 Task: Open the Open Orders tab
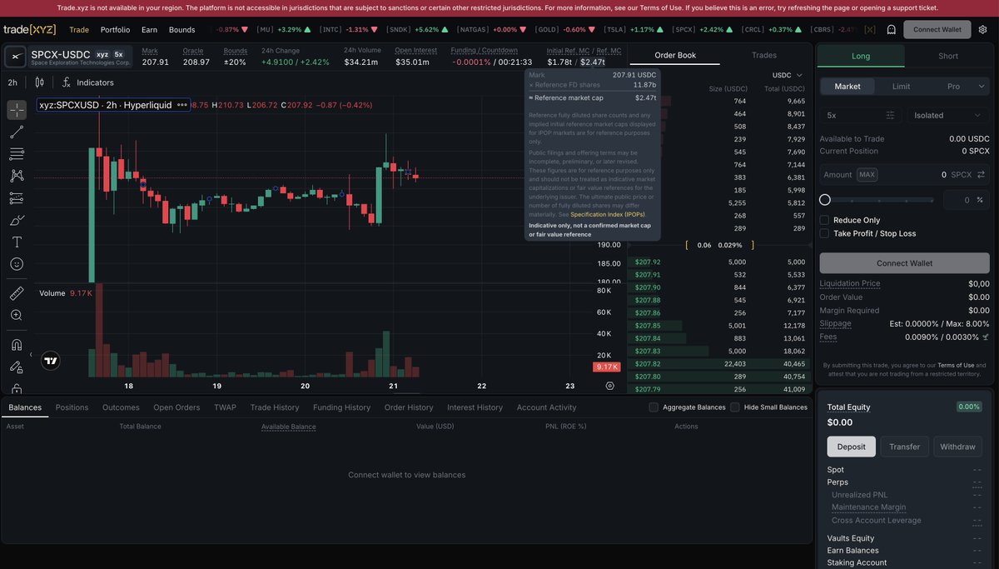point(176,407)
